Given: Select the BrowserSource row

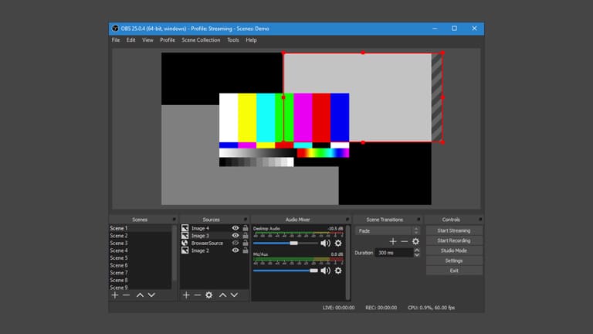Looking at the screenshot, I should [x=215, y=243].
